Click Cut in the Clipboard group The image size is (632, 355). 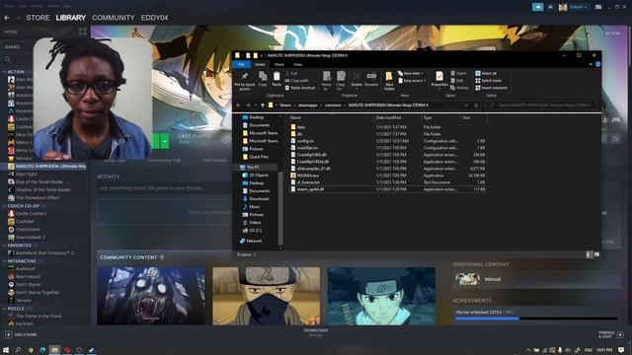(x=291, y=73)
